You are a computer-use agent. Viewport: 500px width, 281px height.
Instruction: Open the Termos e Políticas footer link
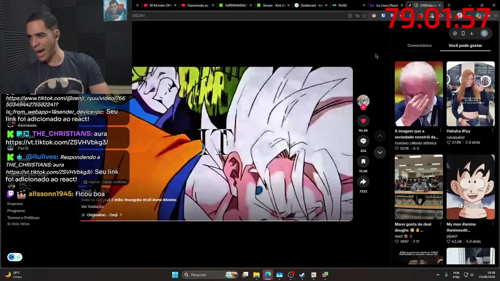pos(23,218)
